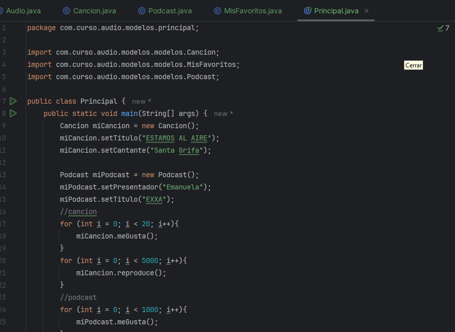Click the loop limit 1000
The width and height of the screenshot is (455, 332).
150,310
